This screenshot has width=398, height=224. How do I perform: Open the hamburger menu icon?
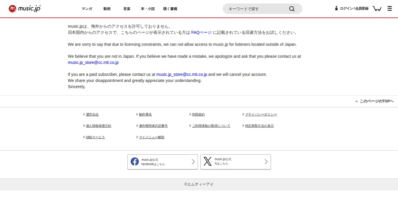[390, 9]
